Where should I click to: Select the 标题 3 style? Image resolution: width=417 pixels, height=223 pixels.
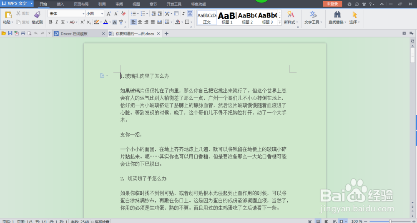click(267, 18)
